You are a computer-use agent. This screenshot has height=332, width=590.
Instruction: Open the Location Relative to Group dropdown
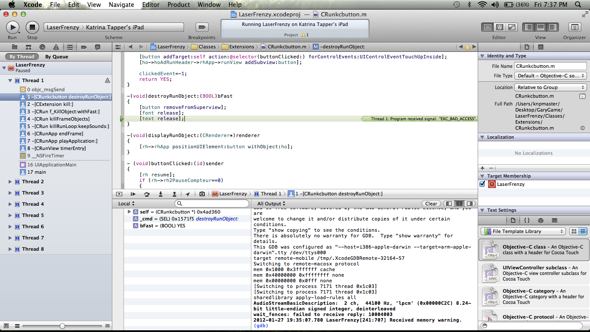tap(551, 87)
